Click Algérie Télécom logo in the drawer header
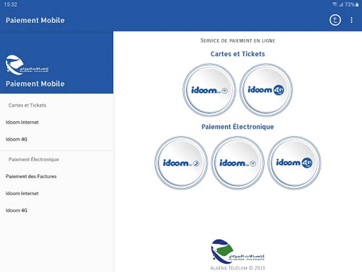This screenshot has width=362, height=272. tap(27, 65)
